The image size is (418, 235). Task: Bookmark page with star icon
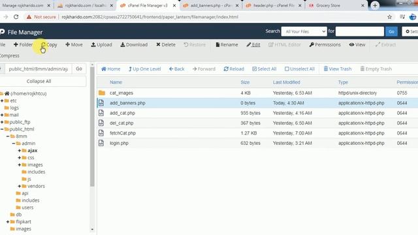tap(389, 17)
